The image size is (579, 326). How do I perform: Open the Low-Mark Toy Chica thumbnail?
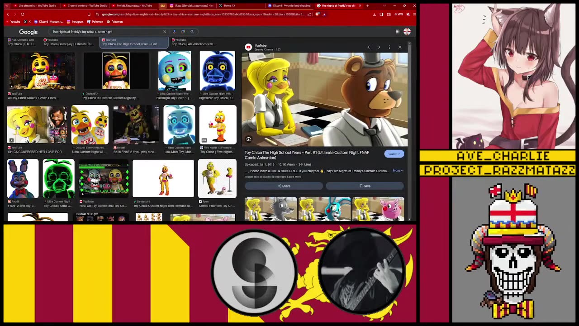[179, 125]
